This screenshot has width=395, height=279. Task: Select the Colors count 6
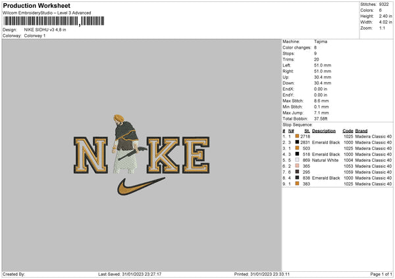pyautogui.click(x=381, y=11)
